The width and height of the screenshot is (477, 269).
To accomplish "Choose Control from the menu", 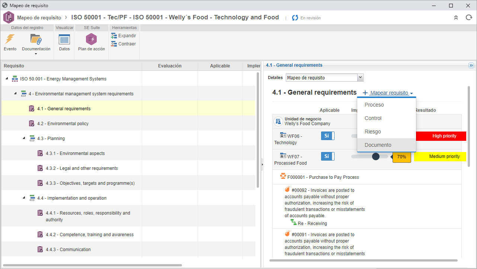I will pyautogui.click(x=387, y=118).
